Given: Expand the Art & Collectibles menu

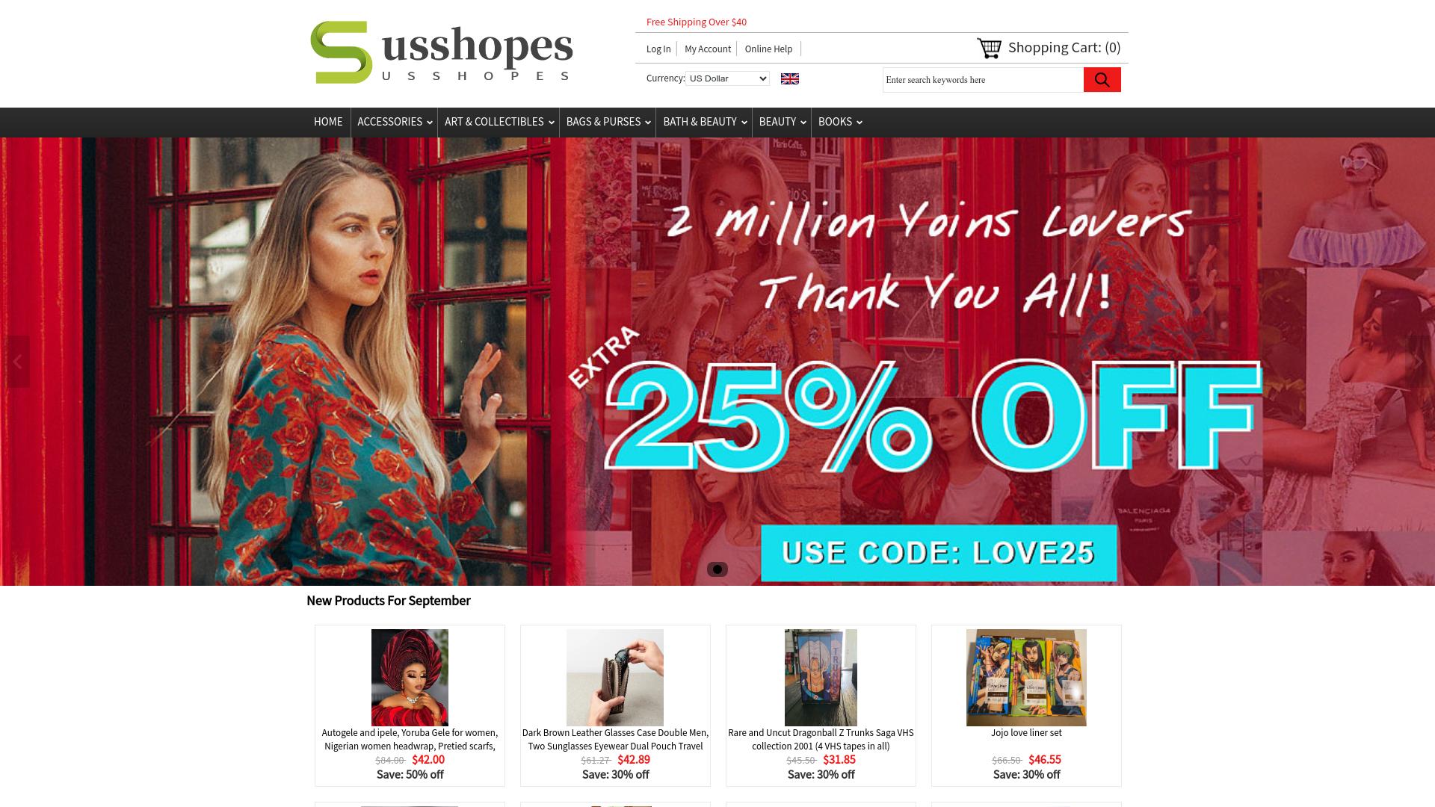Looking at the screenshot, I should coord(499,122).
